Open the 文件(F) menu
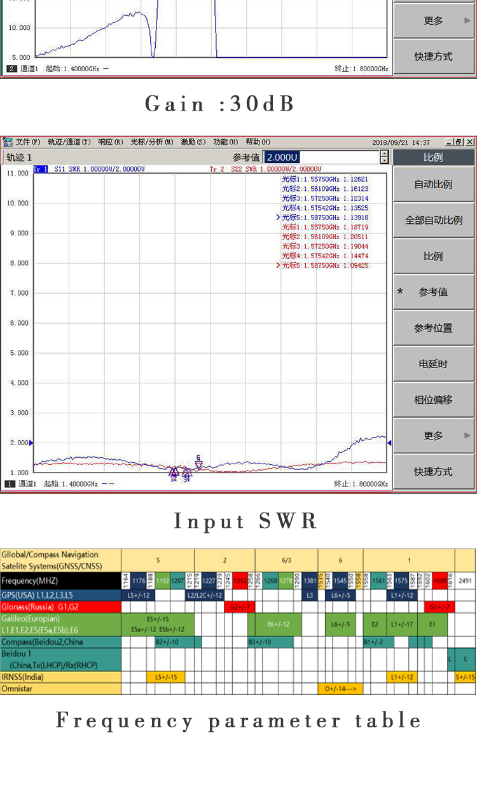The height and width of the screenshot is (807, 477). tap(28, 142)
